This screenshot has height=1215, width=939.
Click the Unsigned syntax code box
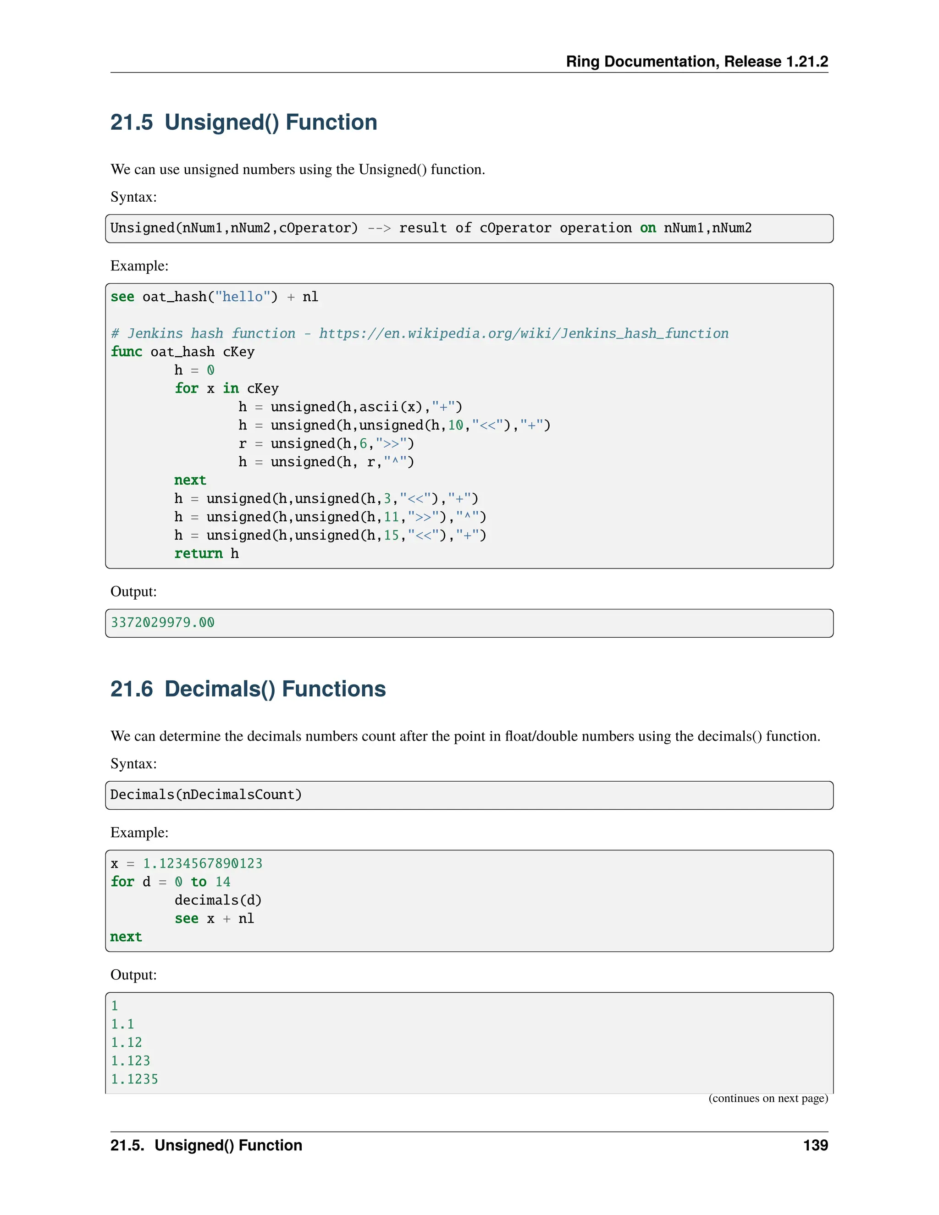(x=469, y=229)
